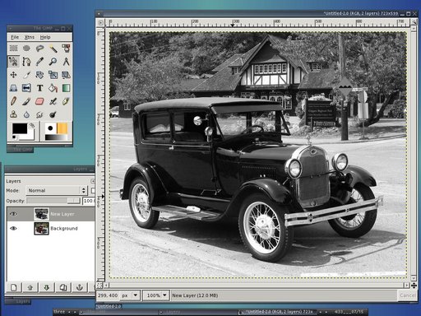Click the Cancel button in image window
This screenshot has width=421, height=316.
[407, 295]
